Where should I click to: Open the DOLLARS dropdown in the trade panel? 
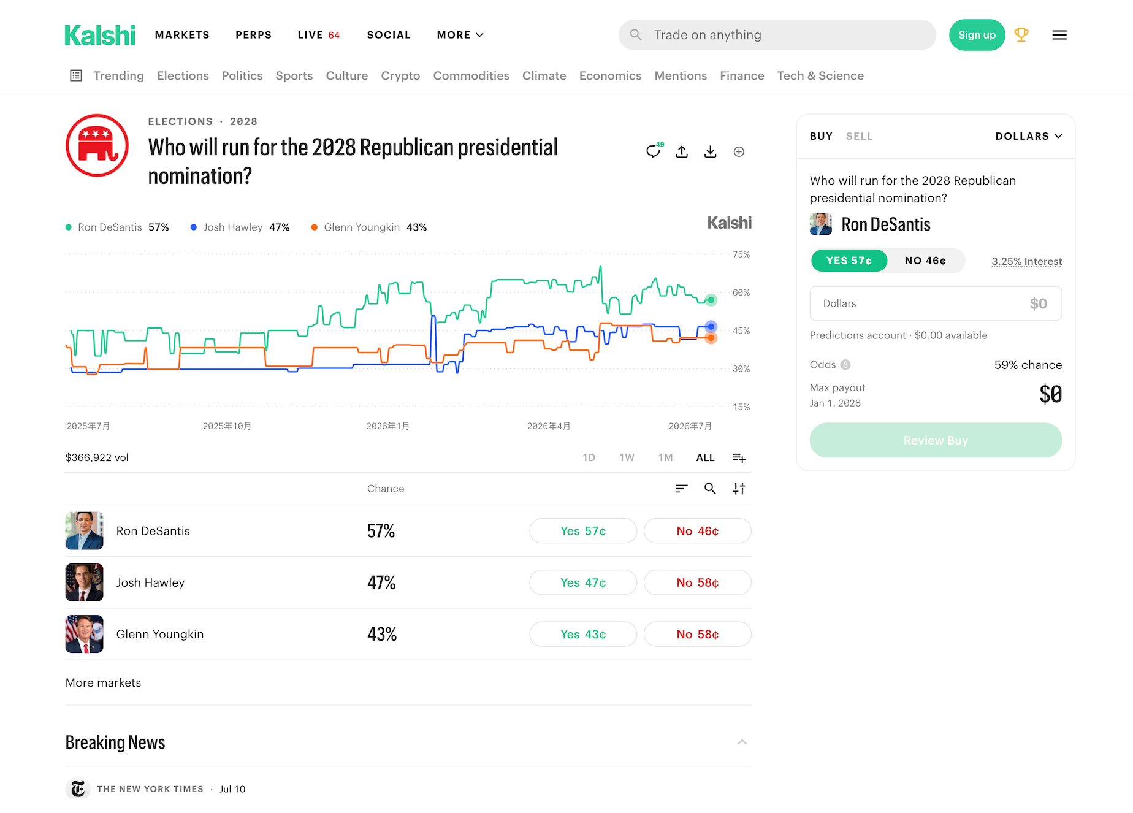[x=1029, y=136]
